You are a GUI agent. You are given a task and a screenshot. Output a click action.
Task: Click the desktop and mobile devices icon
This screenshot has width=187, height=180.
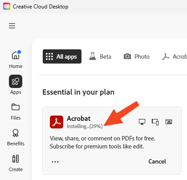coord(155,122)
